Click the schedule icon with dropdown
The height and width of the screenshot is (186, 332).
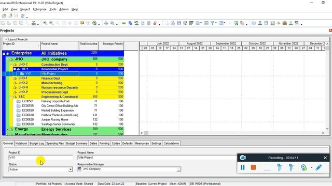[x=222, y=23]
